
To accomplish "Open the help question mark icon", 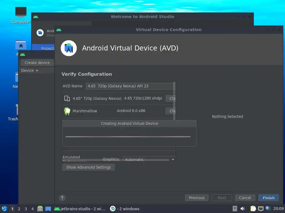I will [62, 198].
